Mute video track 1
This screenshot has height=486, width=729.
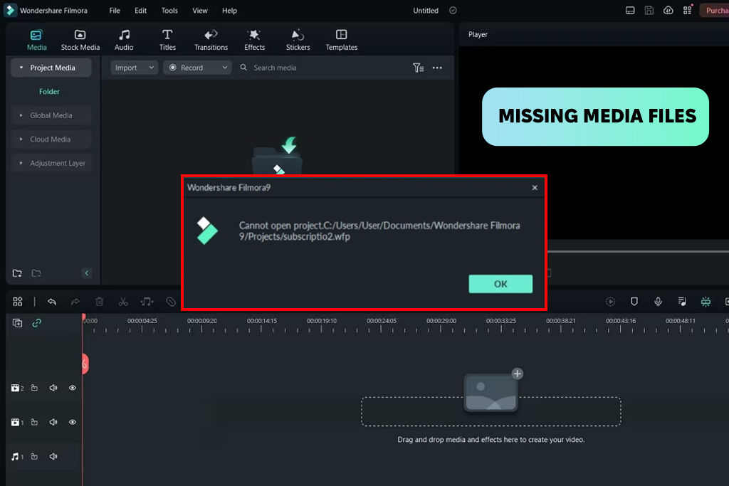53,422
